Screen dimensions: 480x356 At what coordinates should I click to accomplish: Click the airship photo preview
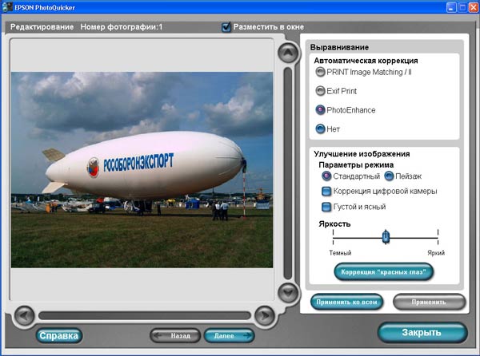142,169
